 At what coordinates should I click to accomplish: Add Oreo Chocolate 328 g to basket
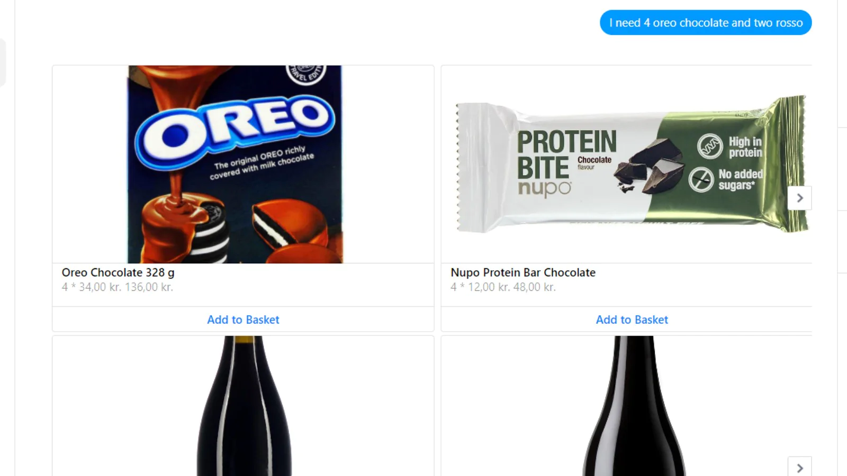pyautogui.click(x=243, y=319)
